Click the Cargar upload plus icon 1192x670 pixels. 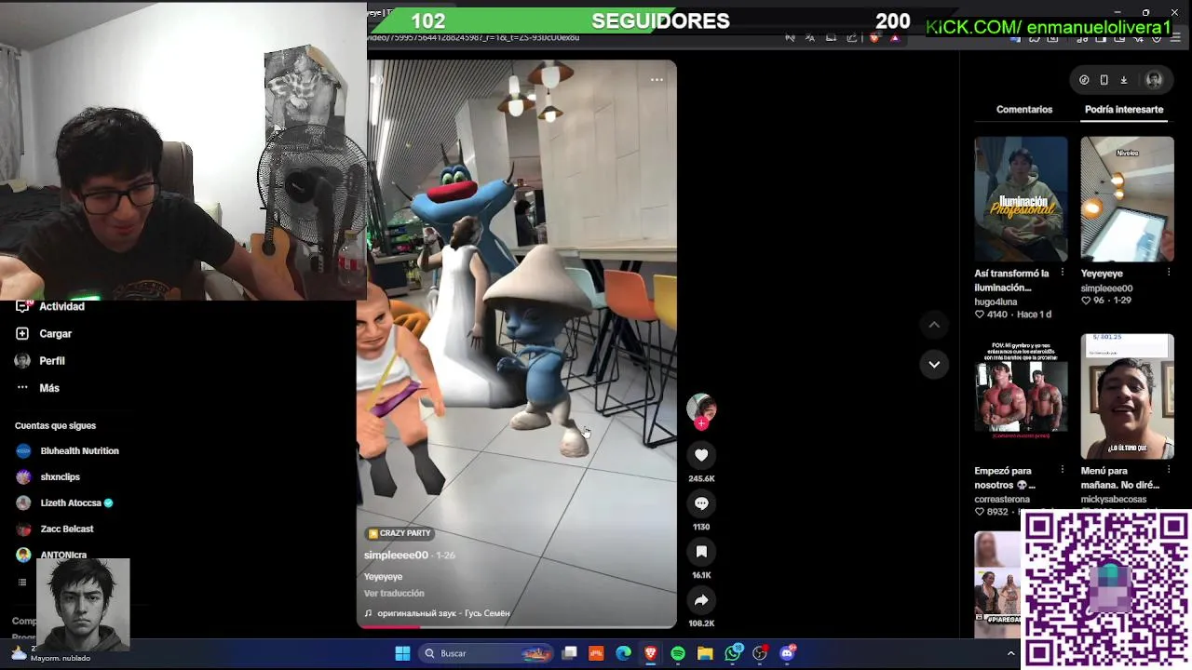coord(22,333)
